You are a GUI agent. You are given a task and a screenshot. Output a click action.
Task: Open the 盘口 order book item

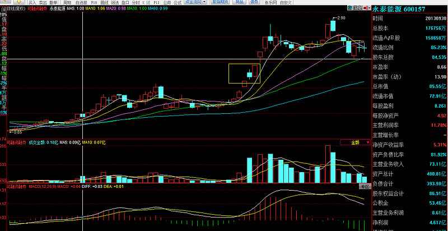[125, 3]
